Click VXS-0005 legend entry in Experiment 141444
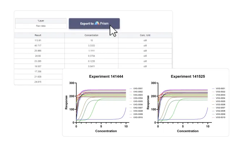243x147 pixels. 136,101
